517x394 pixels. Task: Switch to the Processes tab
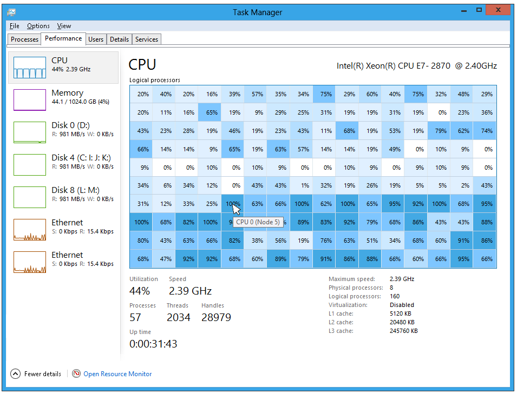[x=24, y=39]
